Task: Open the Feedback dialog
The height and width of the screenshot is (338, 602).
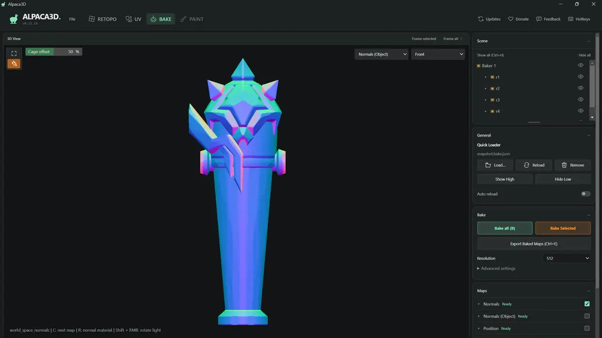Action: (x=548, y=19)
